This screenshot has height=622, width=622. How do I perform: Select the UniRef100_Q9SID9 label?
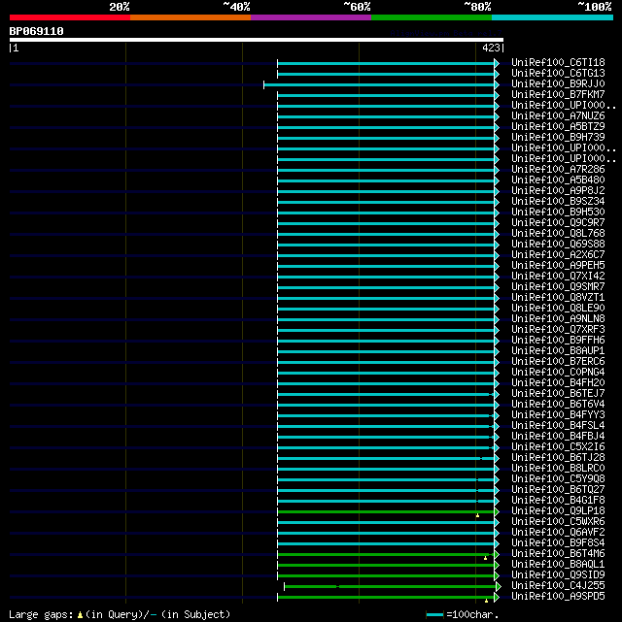tap(558, 575)
